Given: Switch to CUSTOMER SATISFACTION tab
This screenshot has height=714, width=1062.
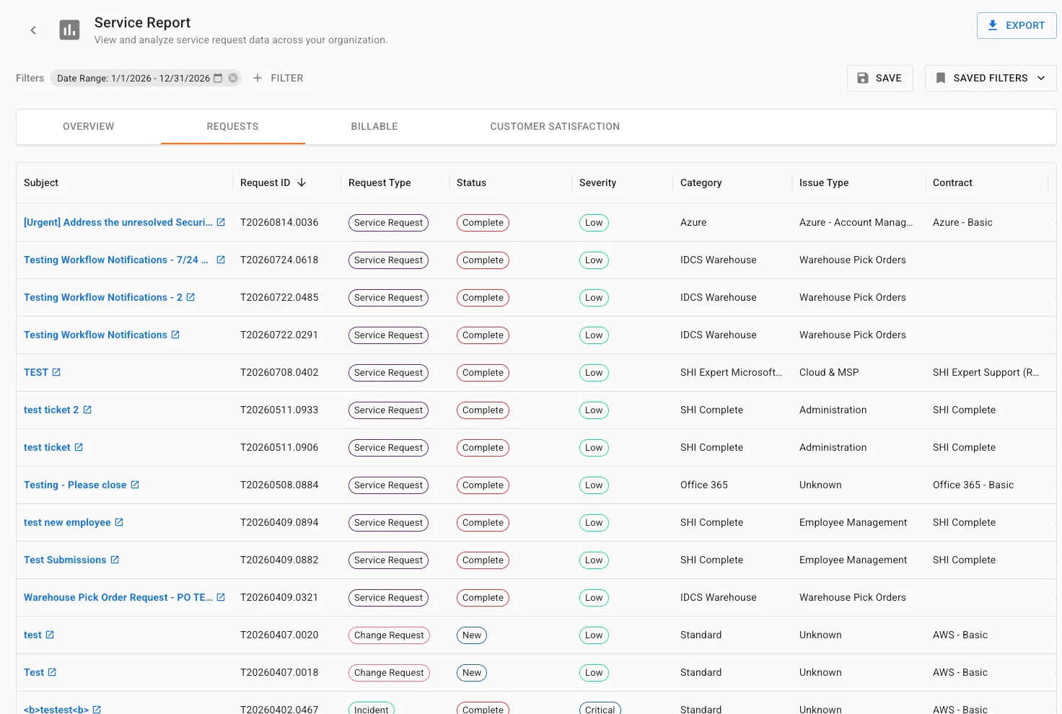Looking at the screenshot, I should 555,126.
